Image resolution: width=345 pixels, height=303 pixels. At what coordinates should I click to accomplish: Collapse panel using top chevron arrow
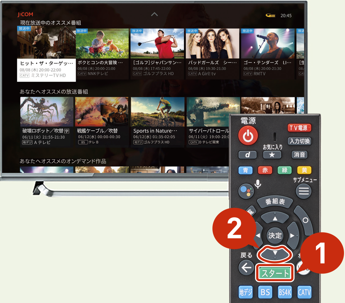tap(154, 14)
